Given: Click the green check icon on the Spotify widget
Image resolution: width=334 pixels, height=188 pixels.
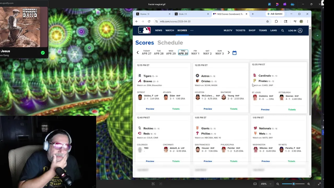Looking at the screenshot, I should [x=43, y=53].
